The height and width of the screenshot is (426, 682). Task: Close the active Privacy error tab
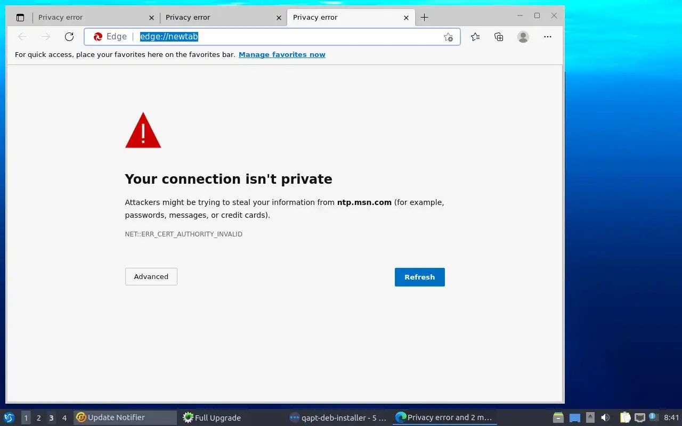click(x=407, y=18)
